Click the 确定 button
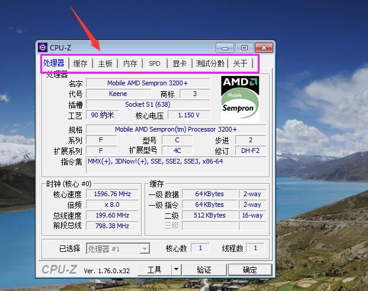Screen dimensions: 368x291 click(x=250, y=270)
